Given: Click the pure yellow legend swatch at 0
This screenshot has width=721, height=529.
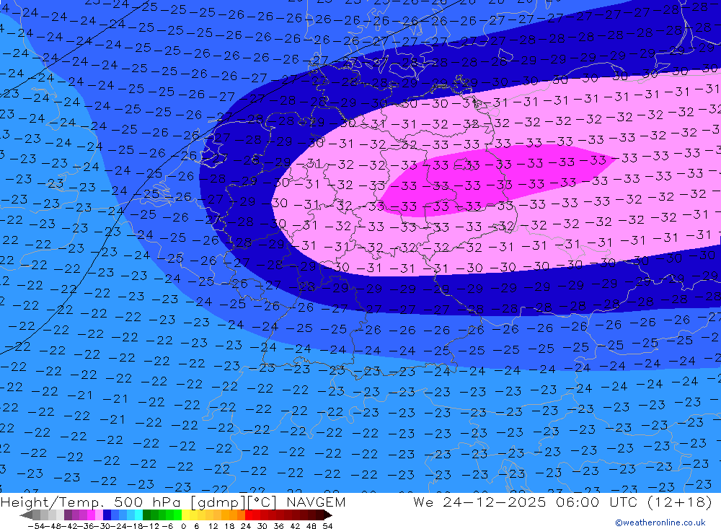Looking at the screenshot, I should click(x=186, y=515).
